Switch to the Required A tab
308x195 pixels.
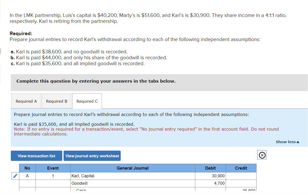26,101
